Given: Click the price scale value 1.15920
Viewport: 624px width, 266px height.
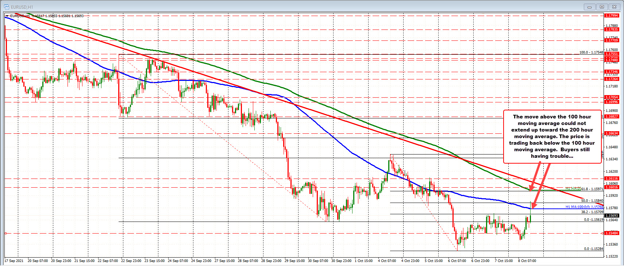Looking at the screenshot, I should pyautogui.click(x=612, y=196).
